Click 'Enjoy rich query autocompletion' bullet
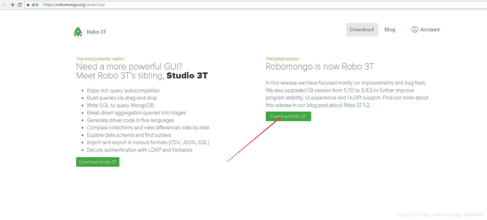This screenshot has width=487, height=220. click(x=123, y=91)
